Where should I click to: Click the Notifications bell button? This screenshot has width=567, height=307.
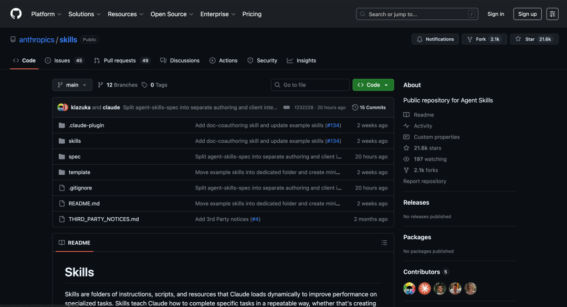pyautogui.click(x=435, y=39)
